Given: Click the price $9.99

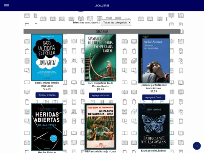Looking at the screenshot, I should tap(154, 91).
